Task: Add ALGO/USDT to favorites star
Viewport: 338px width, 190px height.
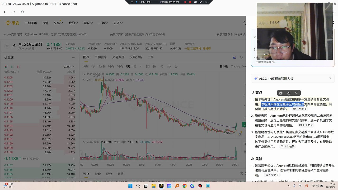Action: coord(7,46)
